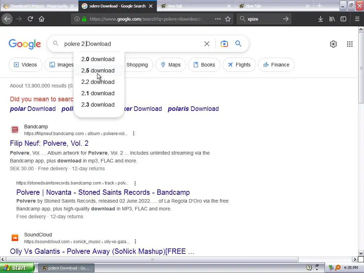Switch to the first New Tab
This screenshot has width=364, height=273.
(196, 6)
